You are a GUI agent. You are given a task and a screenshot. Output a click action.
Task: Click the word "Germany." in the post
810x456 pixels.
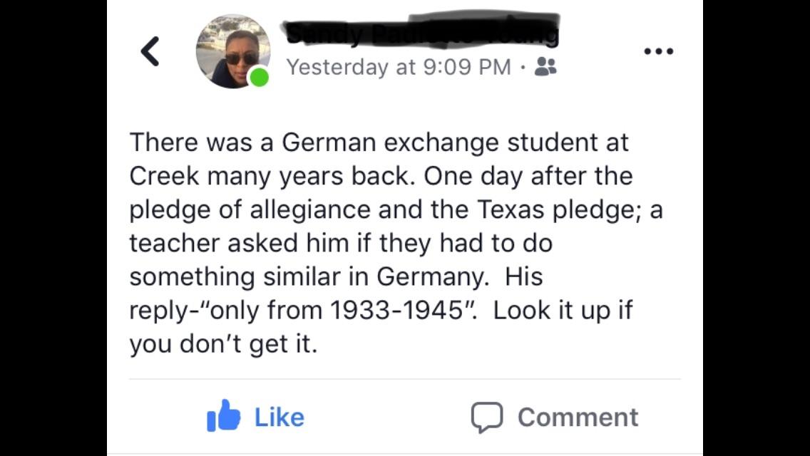(x=433, y=277)
